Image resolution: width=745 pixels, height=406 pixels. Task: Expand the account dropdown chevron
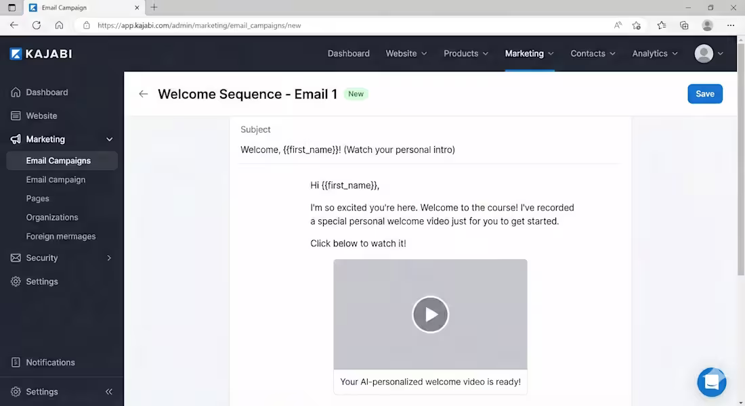point(721,53)
